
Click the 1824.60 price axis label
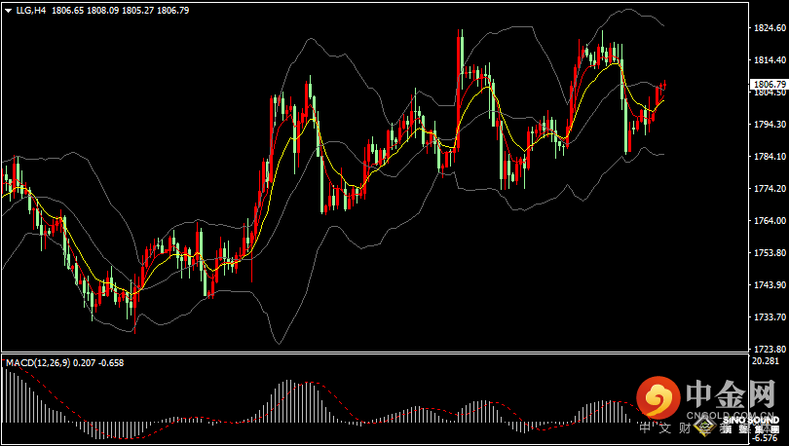(x=770, y=29)
